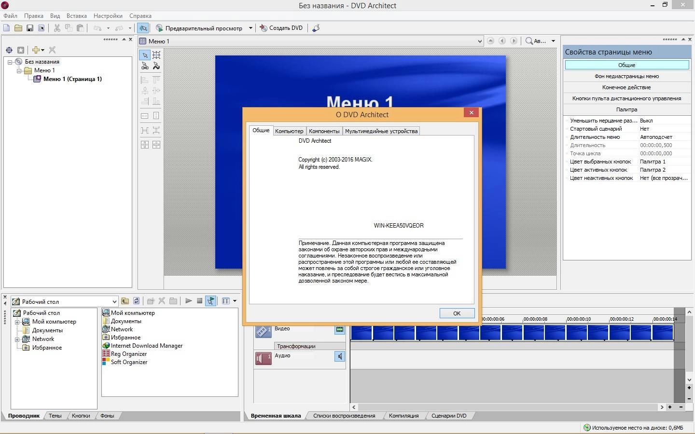Image resolution: width=695 pixels, height=434 pixels.
Task: Open the Меню 1 page selector dropdown
Action: 479,41
